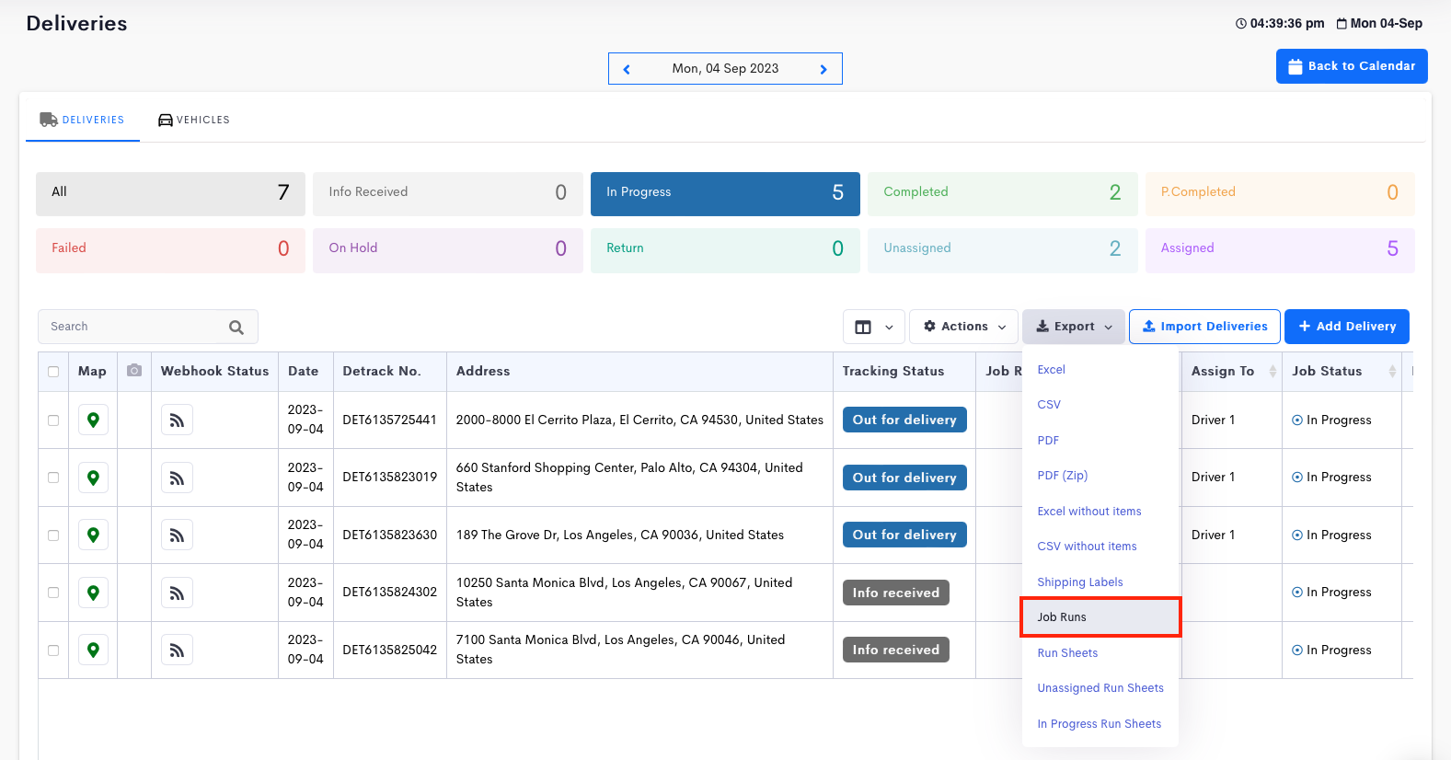
Task: Sort by Assign To arrows
Action: click(x=1273, y=371)
